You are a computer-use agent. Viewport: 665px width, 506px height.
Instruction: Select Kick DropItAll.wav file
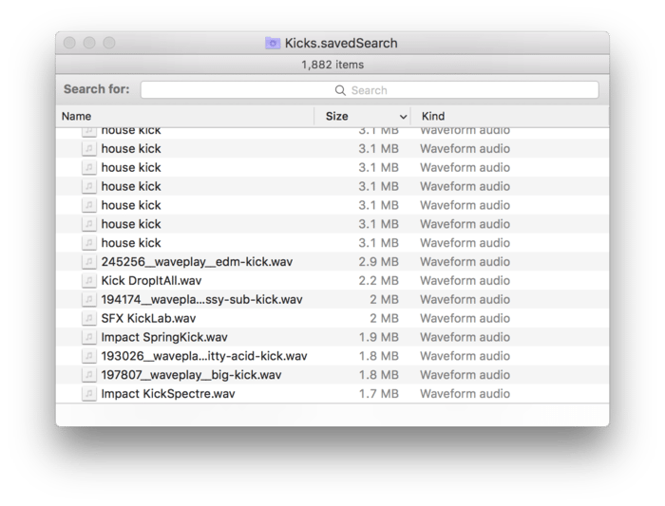pyautogui.click(x=332, y=281)
